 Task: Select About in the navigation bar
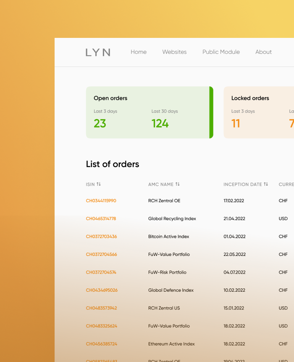(263, 52)
